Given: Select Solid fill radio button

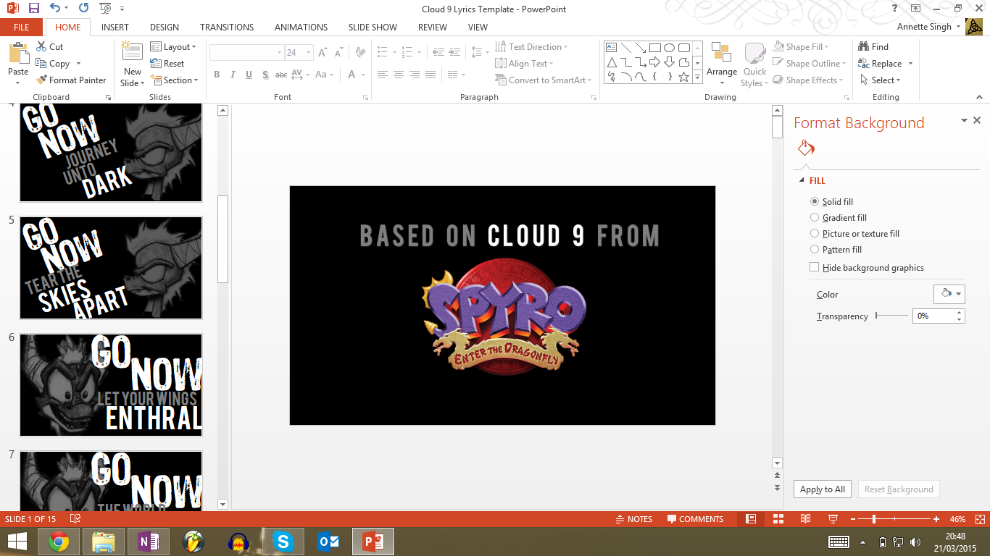Looking at the screenshot, I should [815, 201].
